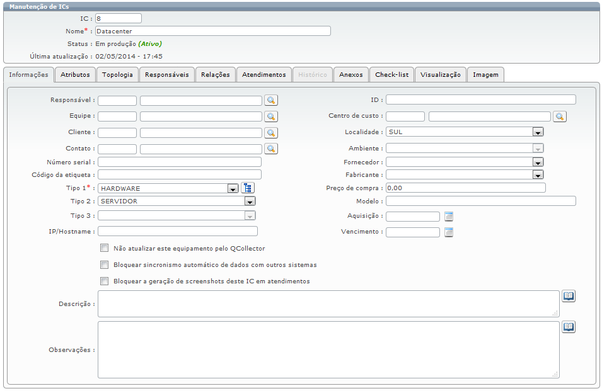Screen dimensions: 602x391
Task: Click inside the Observações text area
Action: point(328,349)
